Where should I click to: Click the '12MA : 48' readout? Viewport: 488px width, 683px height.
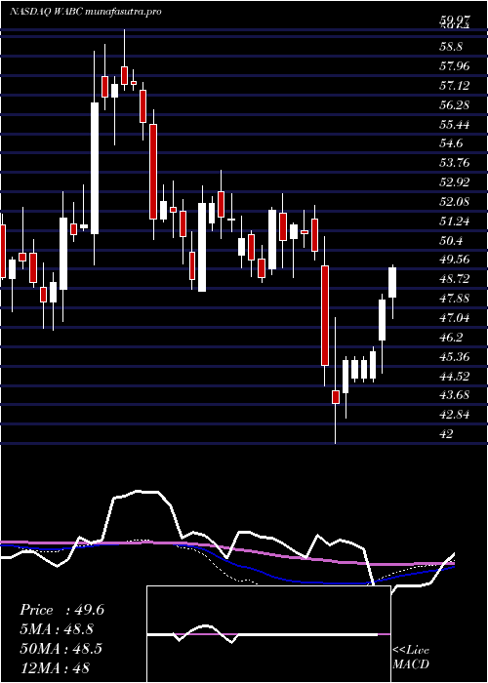coord(54,667)
